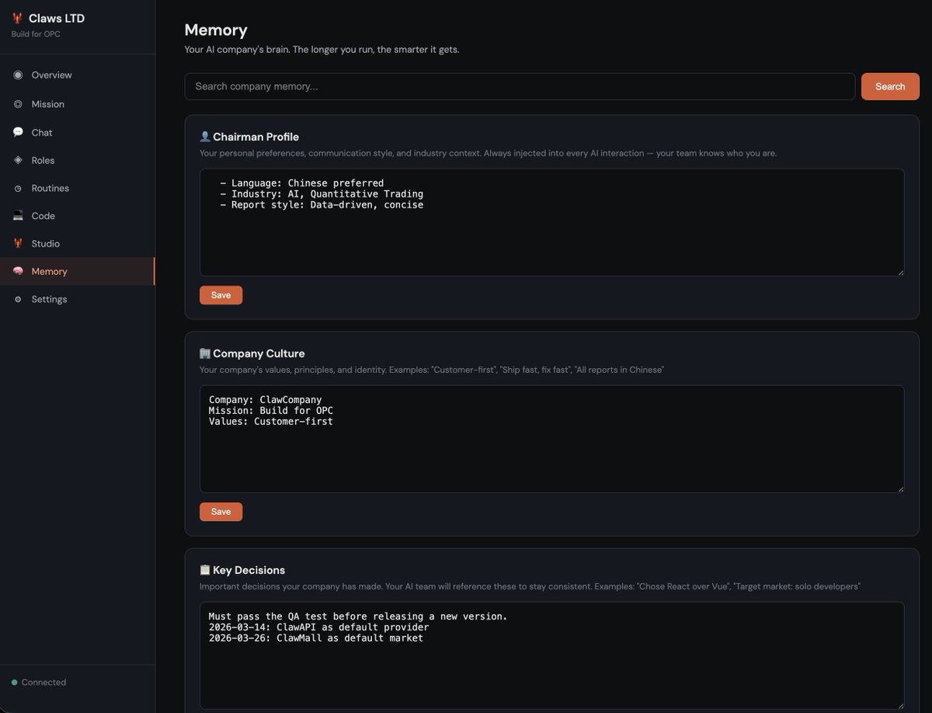Viewport: 932px width, 713px height.
Task: Click the green Connected status dot
Action: click(x=14, y=683)
